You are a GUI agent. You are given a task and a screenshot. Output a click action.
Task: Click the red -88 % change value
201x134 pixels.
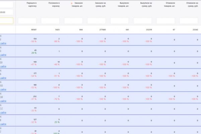click(57, 42)
